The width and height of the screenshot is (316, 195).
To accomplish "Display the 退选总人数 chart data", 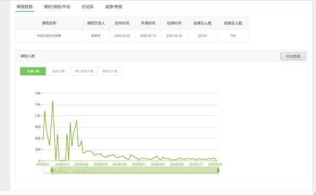I will pos(110,71).
